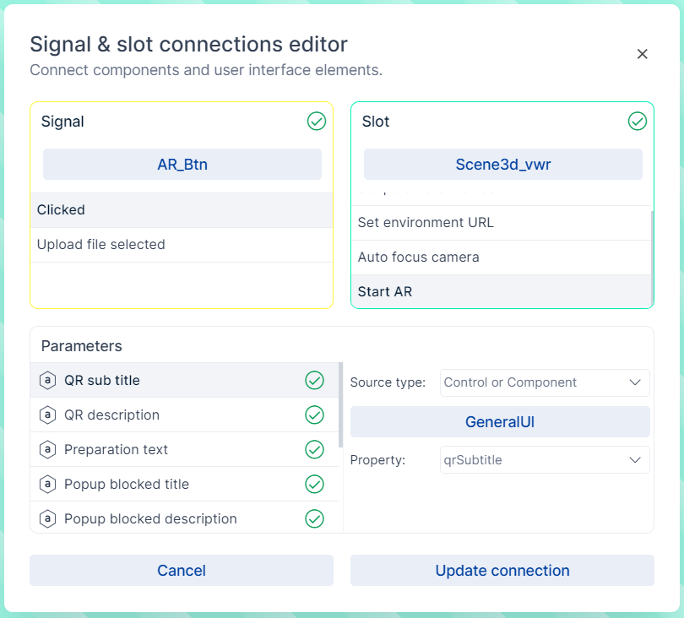Screen dimensions: 684x618
Task: Expand the Property qrSubtitle dropdown
Action: click(x=545, y=460)
